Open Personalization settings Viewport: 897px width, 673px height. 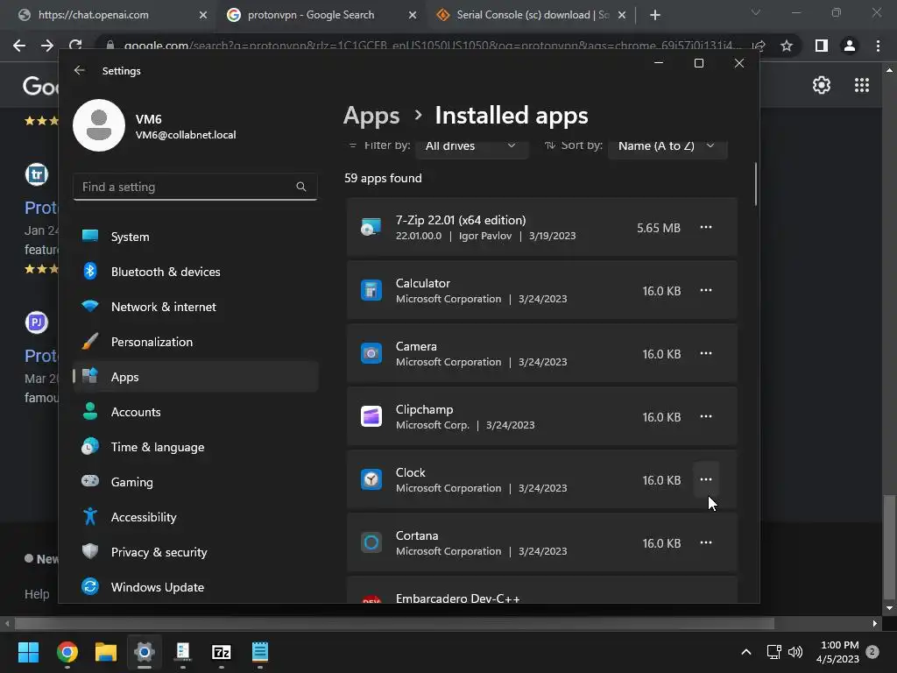(195, 342)
